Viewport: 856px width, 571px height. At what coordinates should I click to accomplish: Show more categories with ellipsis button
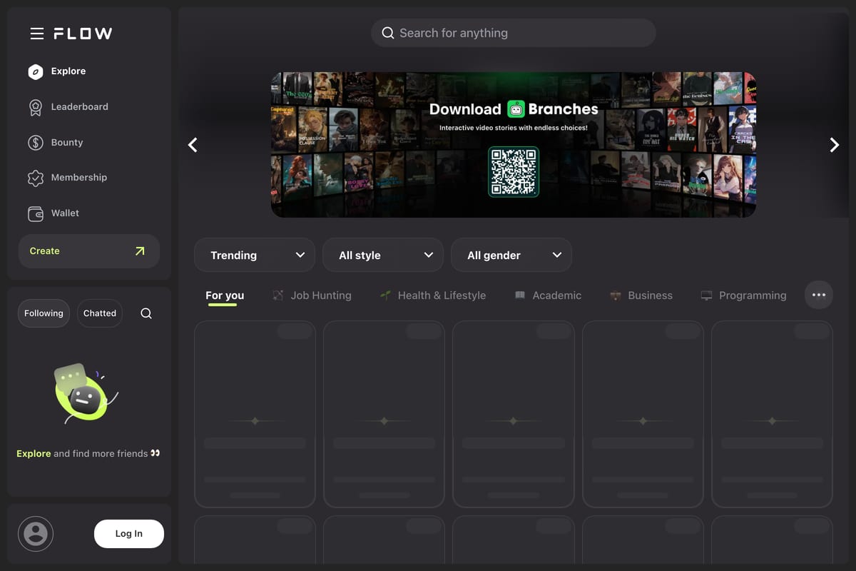pyautogui.click(x=819, y=295)
